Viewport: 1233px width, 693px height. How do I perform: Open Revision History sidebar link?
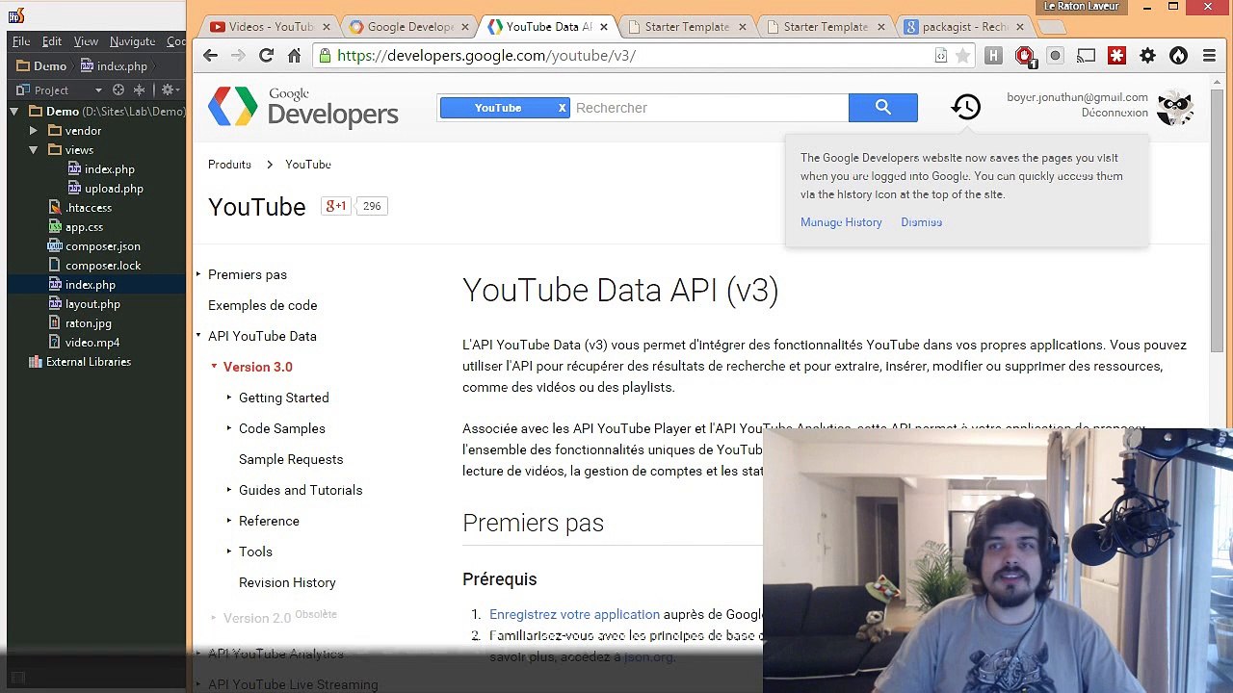(x=287, y=582)
